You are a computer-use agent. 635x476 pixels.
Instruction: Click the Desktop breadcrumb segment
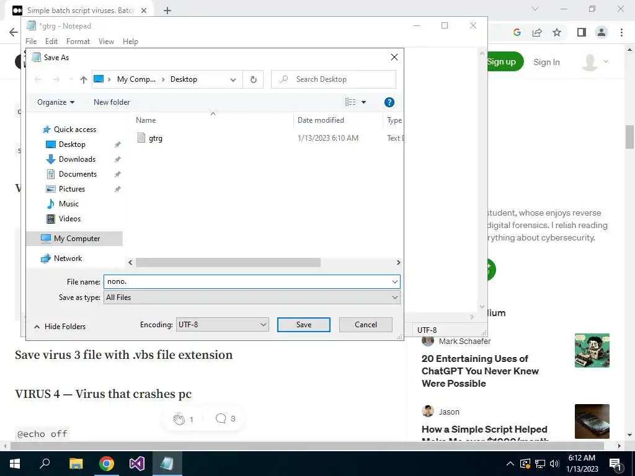(184, 79)
